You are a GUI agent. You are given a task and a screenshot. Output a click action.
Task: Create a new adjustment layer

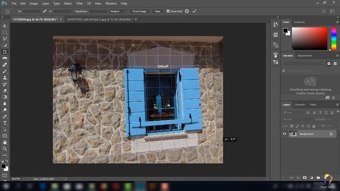coord(312,178)
